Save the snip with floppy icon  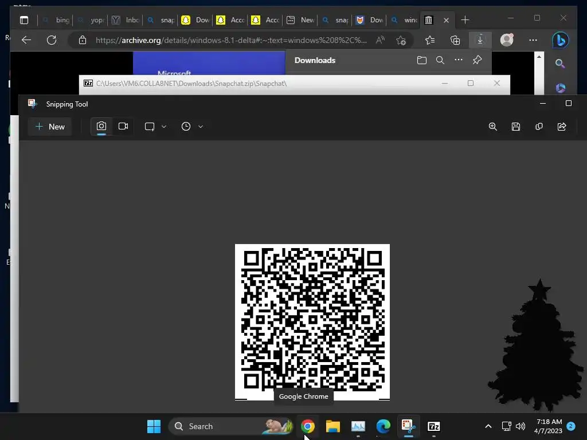click(516, 127)
